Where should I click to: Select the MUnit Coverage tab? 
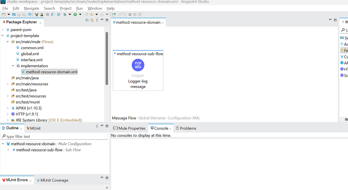[x=55, y=180]
